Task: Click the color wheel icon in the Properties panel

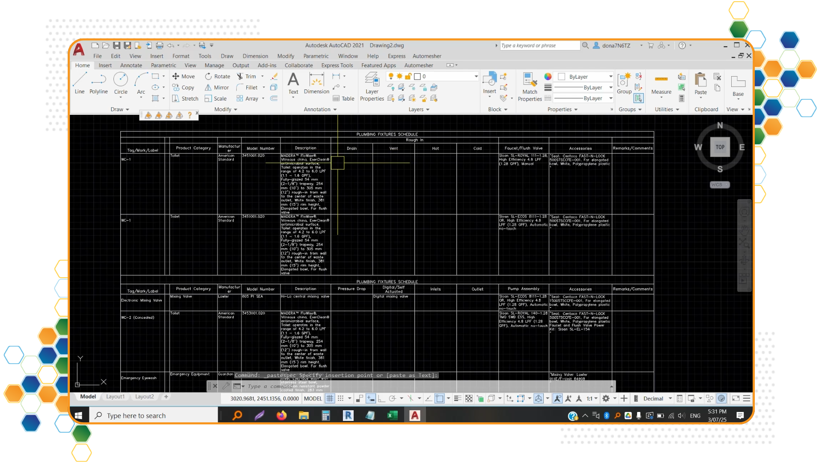Action: [x=548, y=77]
